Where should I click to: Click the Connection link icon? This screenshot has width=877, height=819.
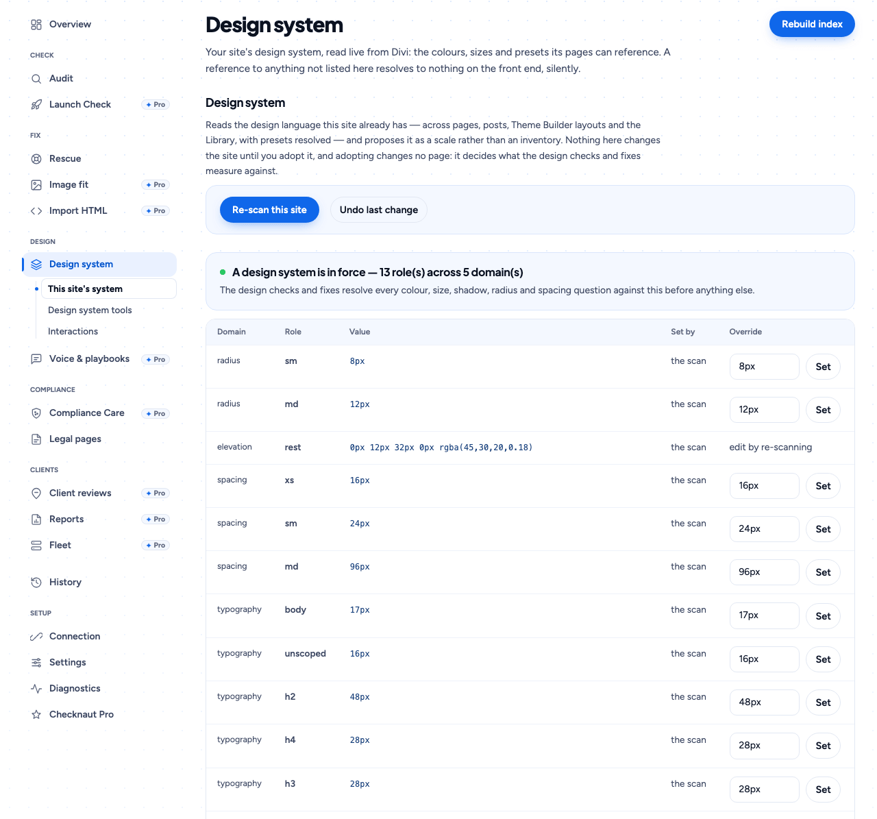pos(36,637)
